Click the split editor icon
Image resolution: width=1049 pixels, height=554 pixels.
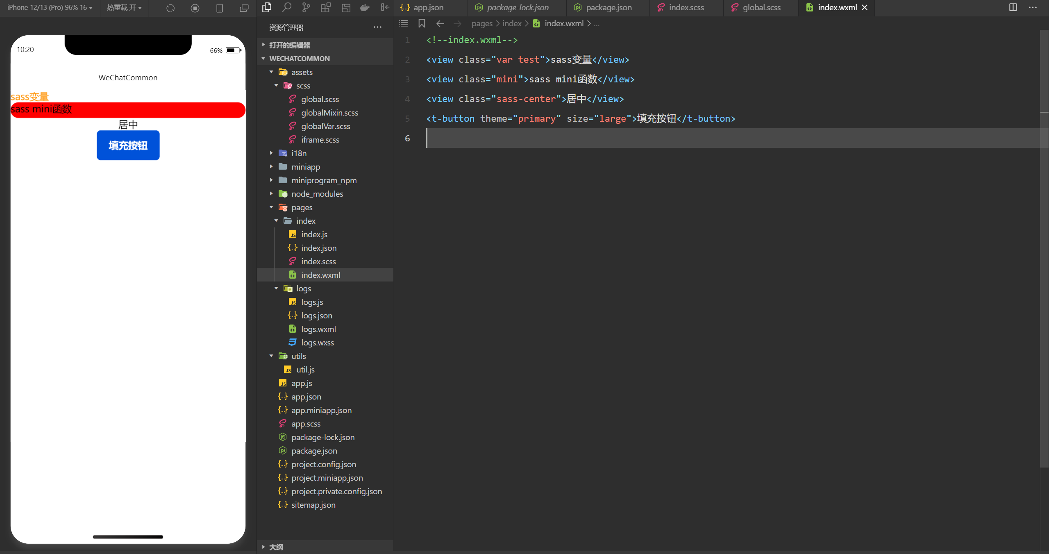coord(1013,7)
